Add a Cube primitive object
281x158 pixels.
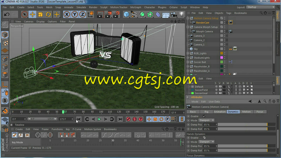[x=126, y=14]
